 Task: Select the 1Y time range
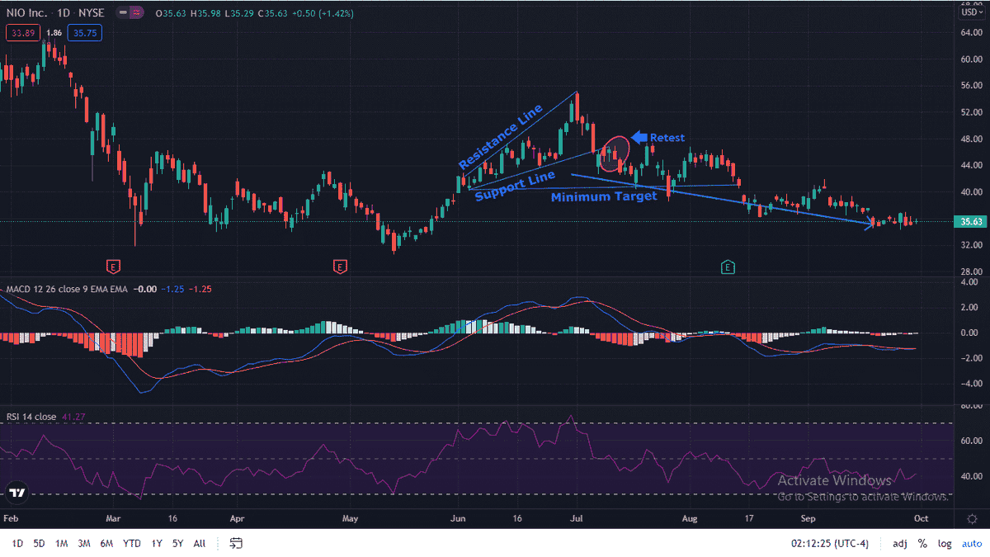pos(156,544)
